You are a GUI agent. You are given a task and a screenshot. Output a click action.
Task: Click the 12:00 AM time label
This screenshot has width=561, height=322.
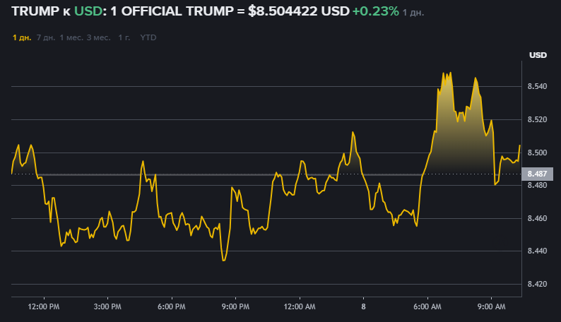(x=300, y=306)
